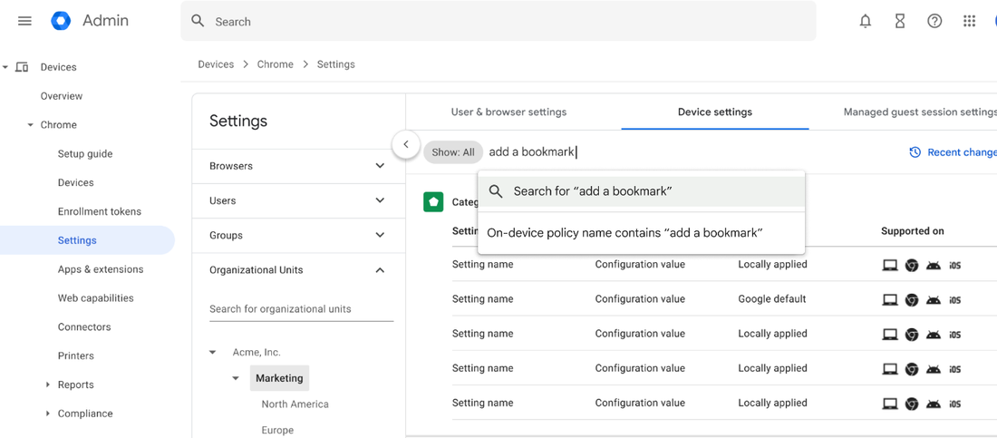Collapse the Marketing tree node arrow

coord(236,378)
